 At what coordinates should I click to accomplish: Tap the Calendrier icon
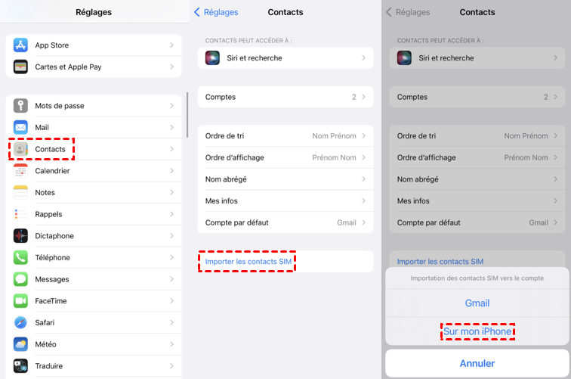coord(20,171)
